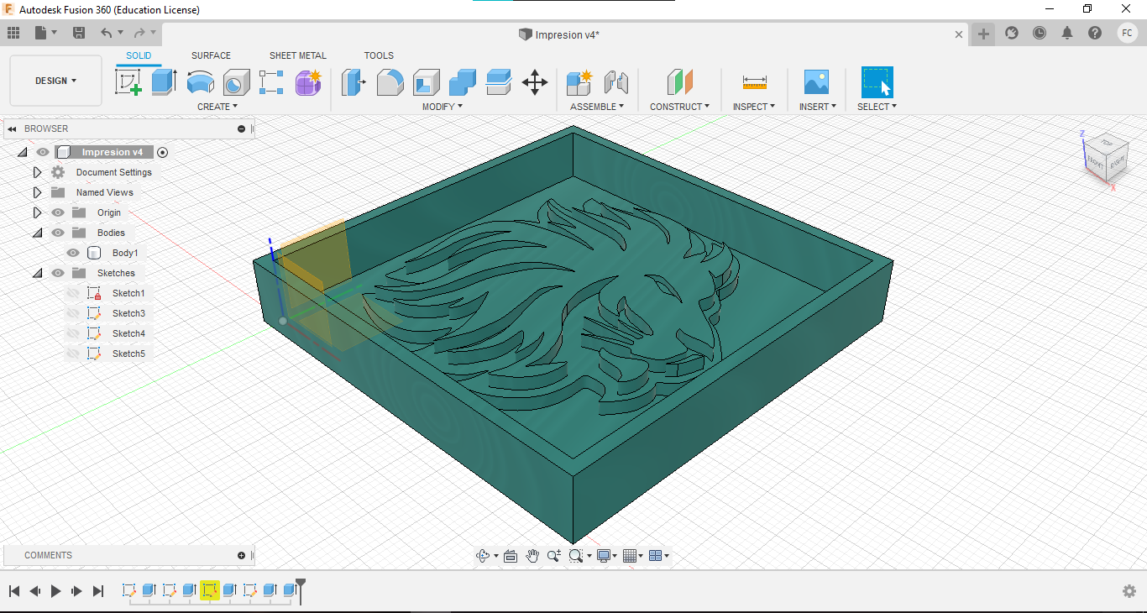
Task: Activate the Select tool
Action: coord(877,82)
